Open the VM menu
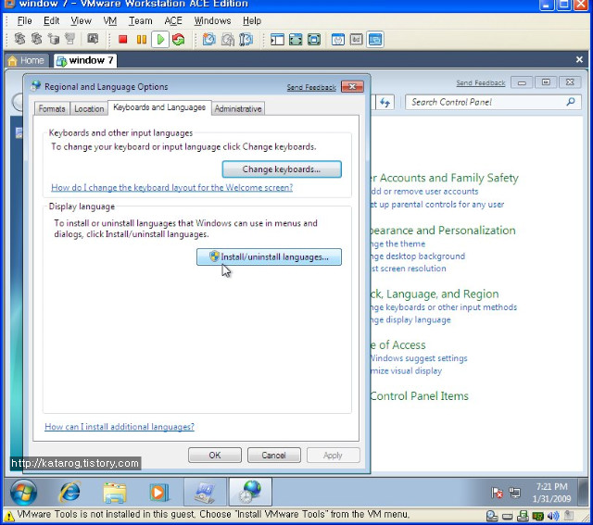Screen dimensions: 593x525 (110, 20)
